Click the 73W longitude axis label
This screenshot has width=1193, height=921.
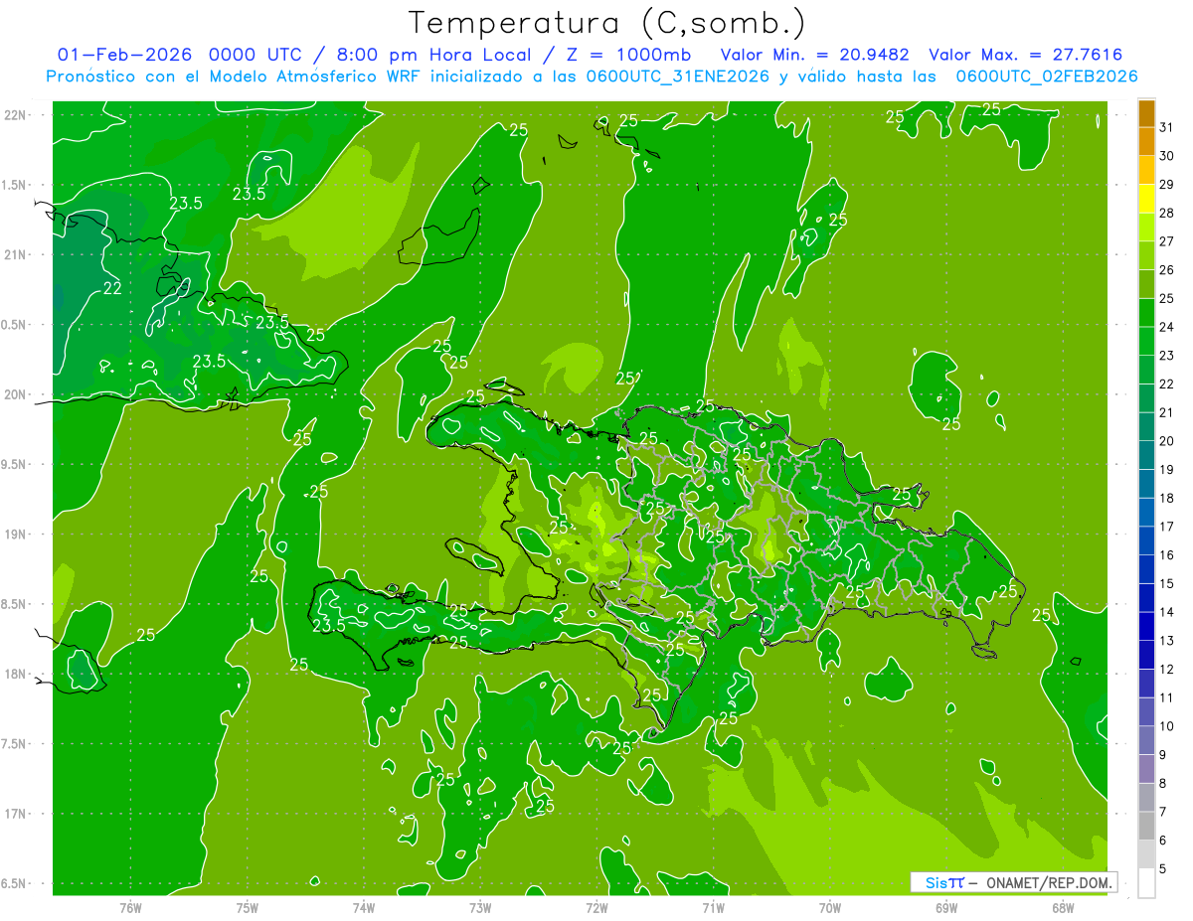[x=480, y=907]
